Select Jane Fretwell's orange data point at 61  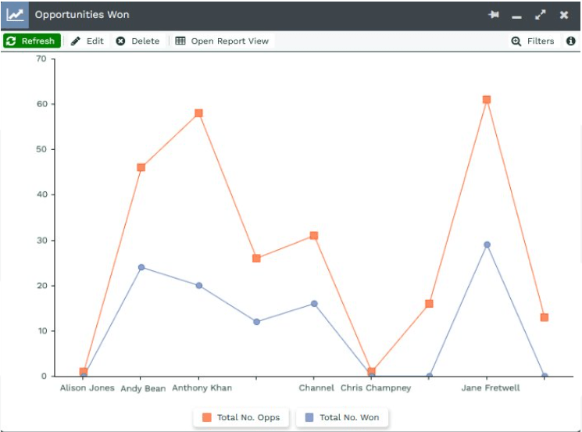point(487,100)
